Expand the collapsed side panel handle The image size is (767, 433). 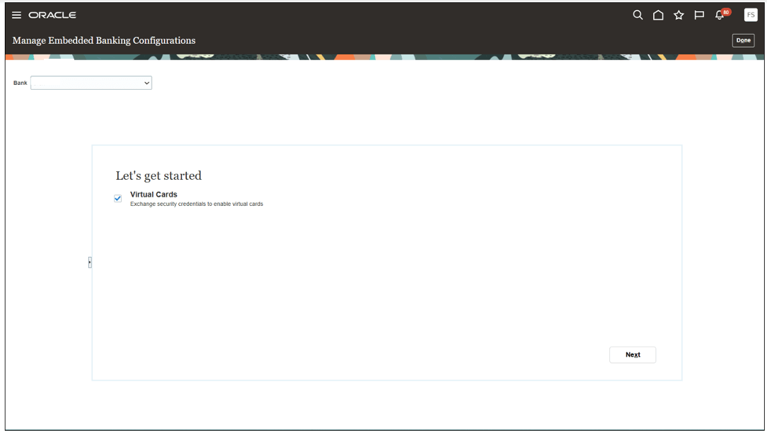(x=90, y=262)
